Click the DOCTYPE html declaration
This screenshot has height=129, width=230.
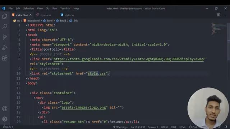click(41, 25)
